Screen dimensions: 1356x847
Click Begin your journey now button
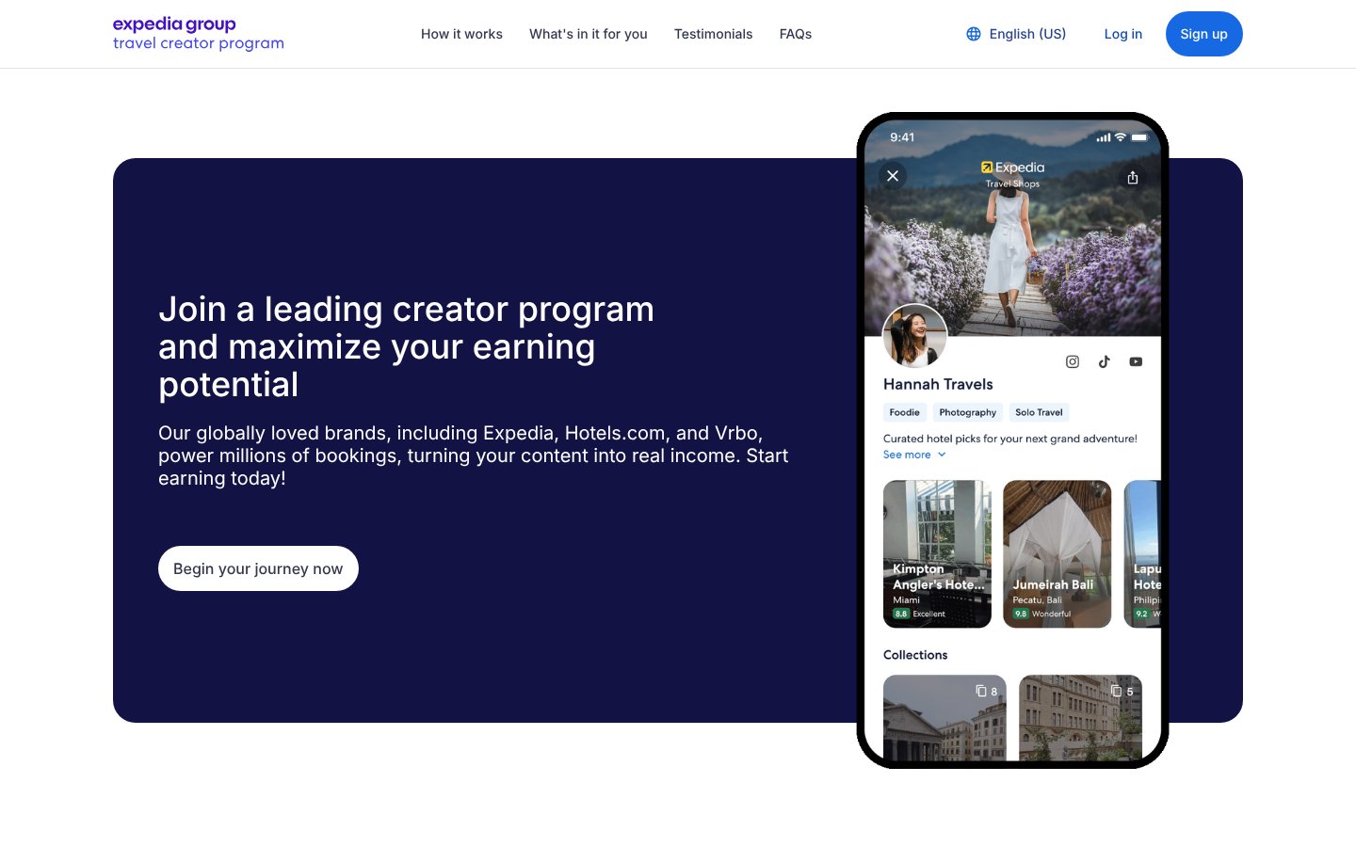[258, 568]
